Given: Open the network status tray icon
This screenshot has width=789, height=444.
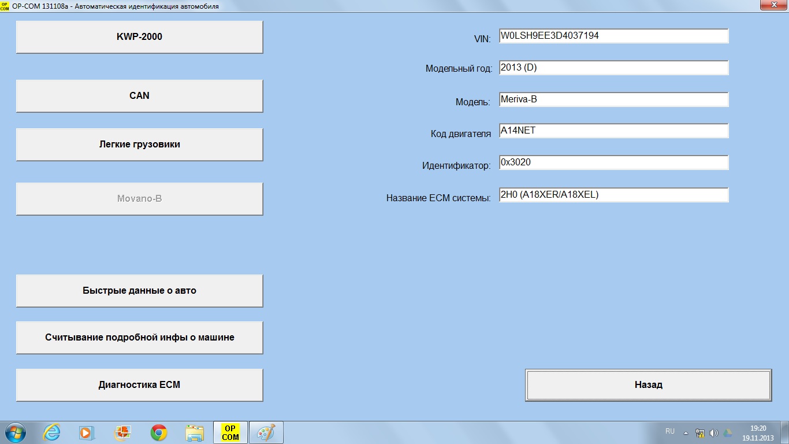Looking at the screenshot, I should click(x=701, y=432).
